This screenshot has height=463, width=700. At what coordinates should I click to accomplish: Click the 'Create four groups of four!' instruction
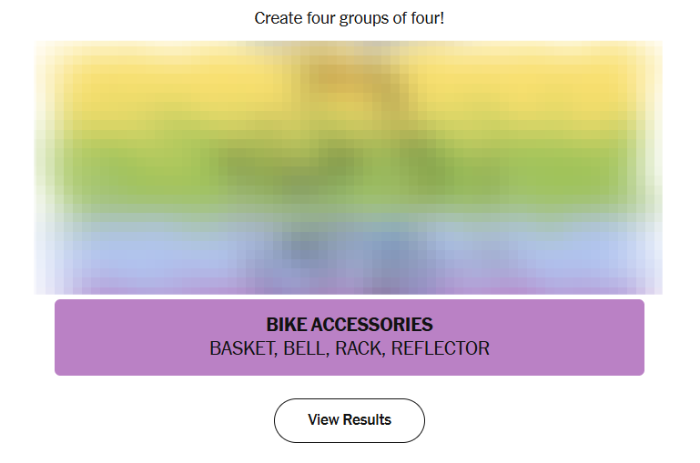[349, 18]
